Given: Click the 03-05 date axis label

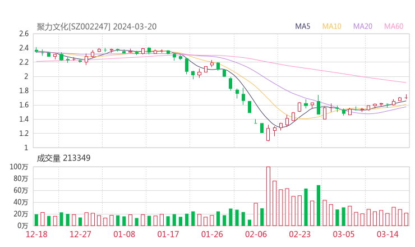Looking at the screenshot, I should pos(344,234).
